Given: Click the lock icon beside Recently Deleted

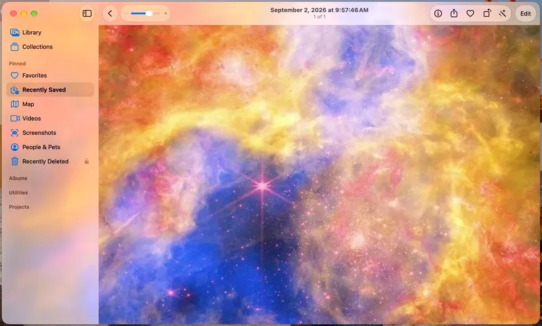Looking at the screenshot, I should coord(87,161).
